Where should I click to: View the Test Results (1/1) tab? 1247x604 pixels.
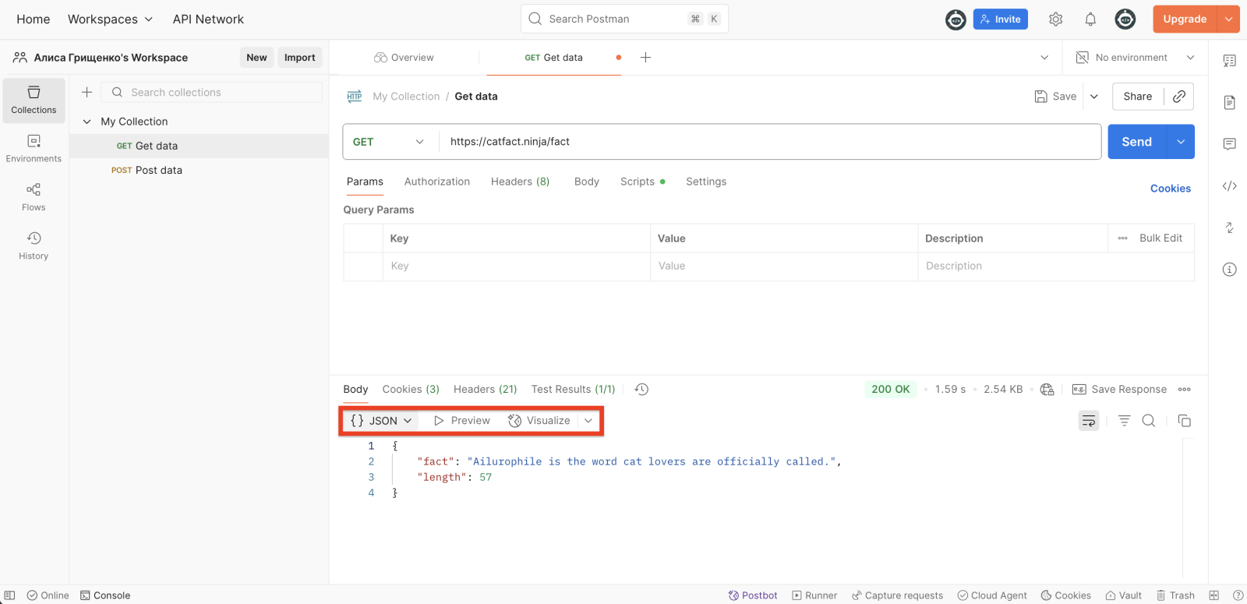pyautogui.click(x=573, y=390)
